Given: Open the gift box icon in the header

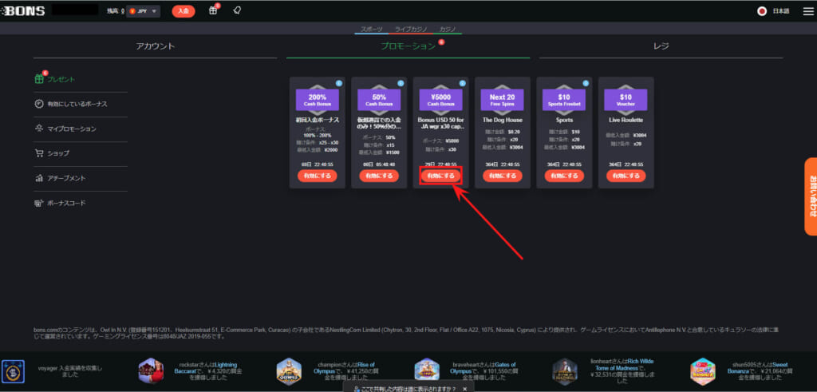Looking at the screenshot, I should click(x=213, y=10).
